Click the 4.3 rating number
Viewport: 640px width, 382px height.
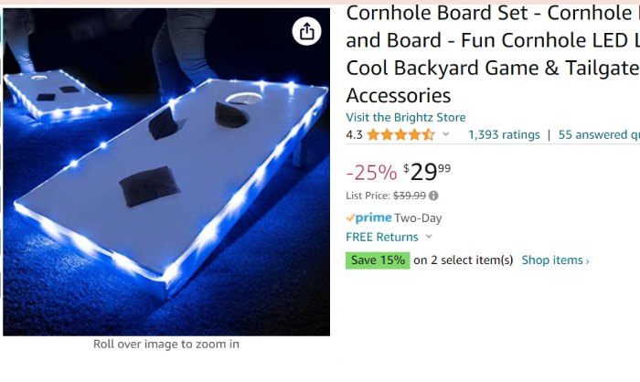[x=354, y=134]
